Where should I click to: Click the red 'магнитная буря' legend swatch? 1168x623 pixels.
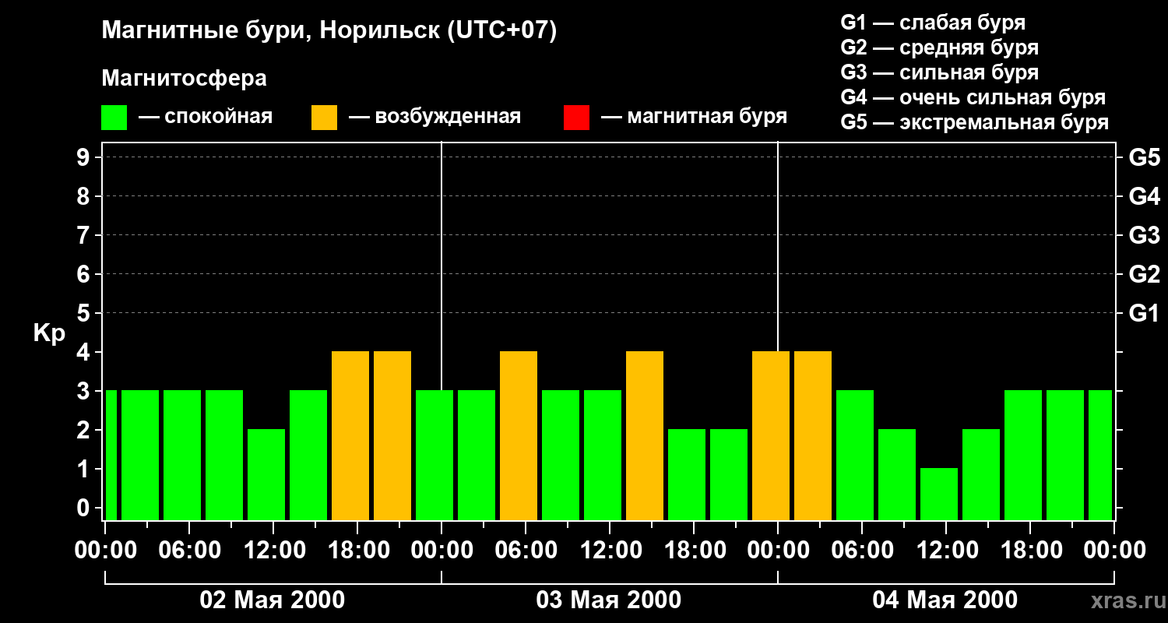pos(576,118)
